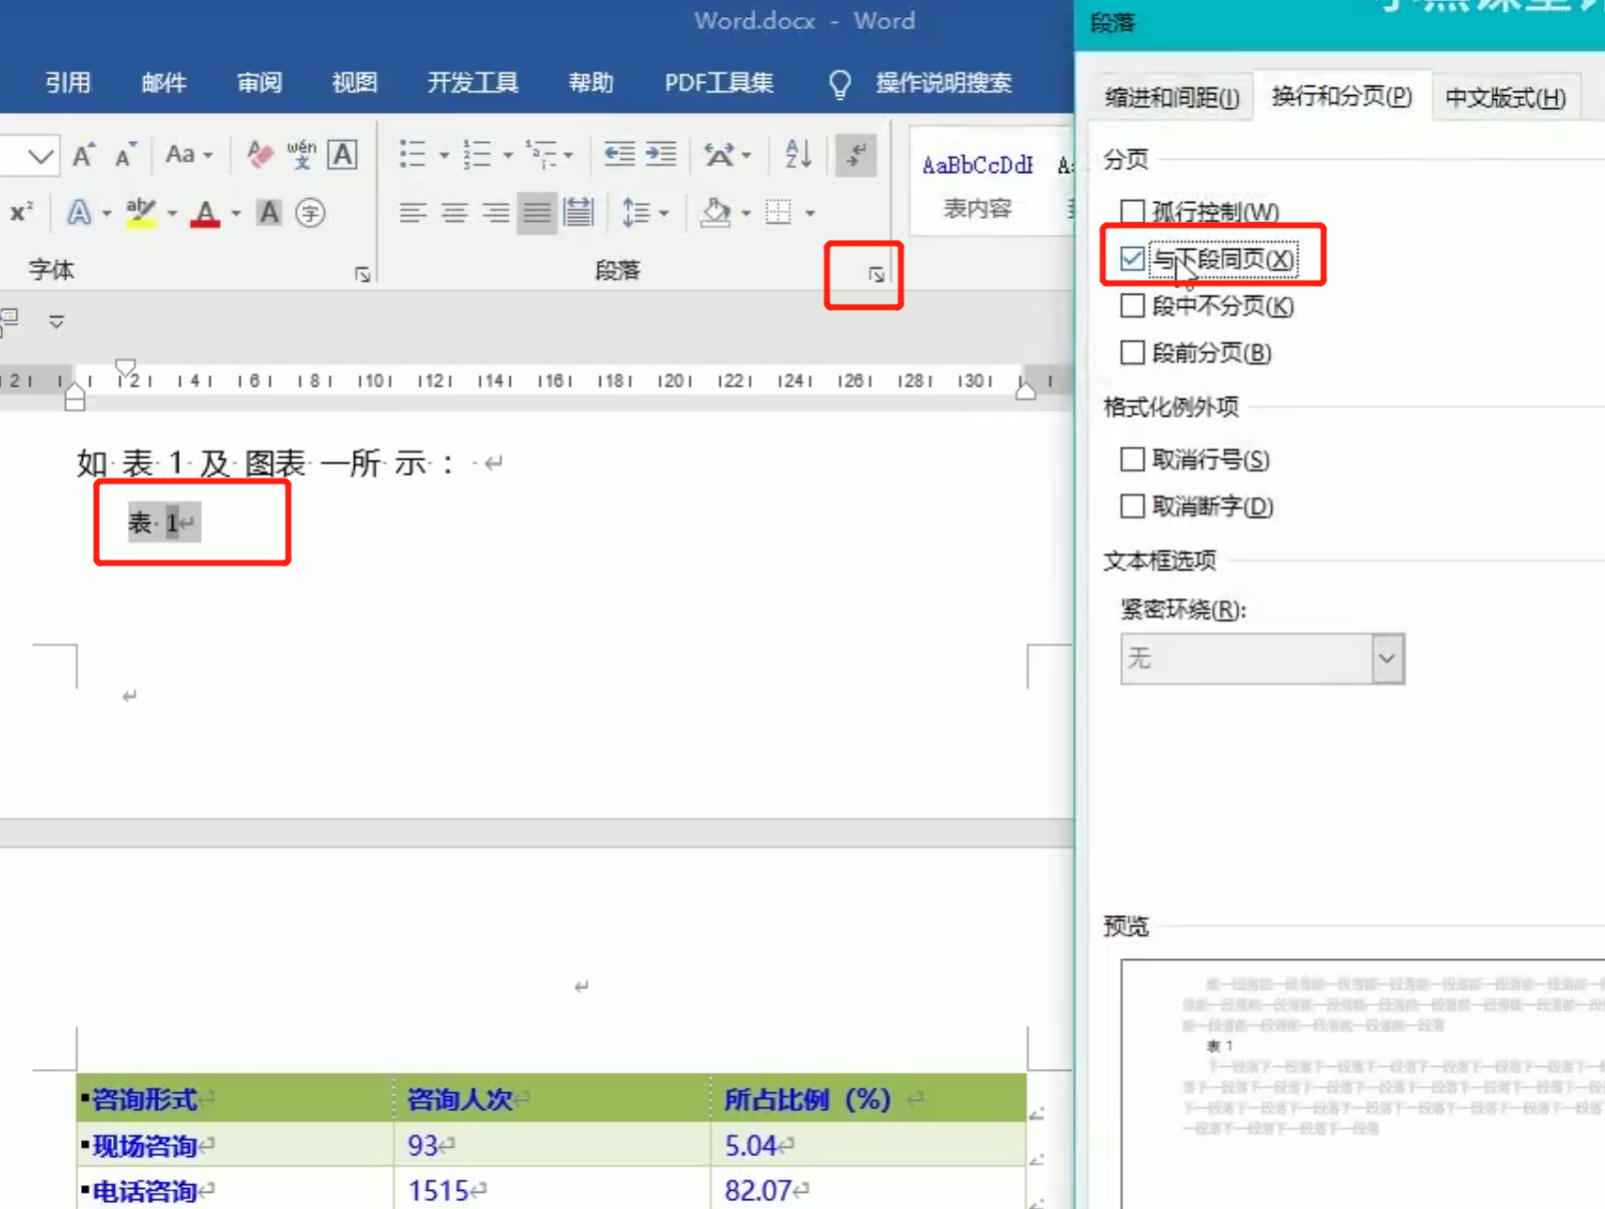This screenshot has width=1605, height=1209.
Task: Open the 开发工具 ribbon tab
Action: point(473,82)
